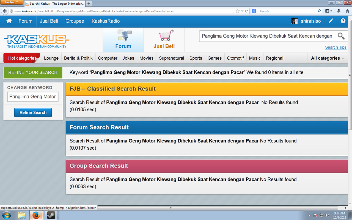Show hidden system tray icons
Image resolution: width=352 pixels, height=220 pixels.
point(310,215)
